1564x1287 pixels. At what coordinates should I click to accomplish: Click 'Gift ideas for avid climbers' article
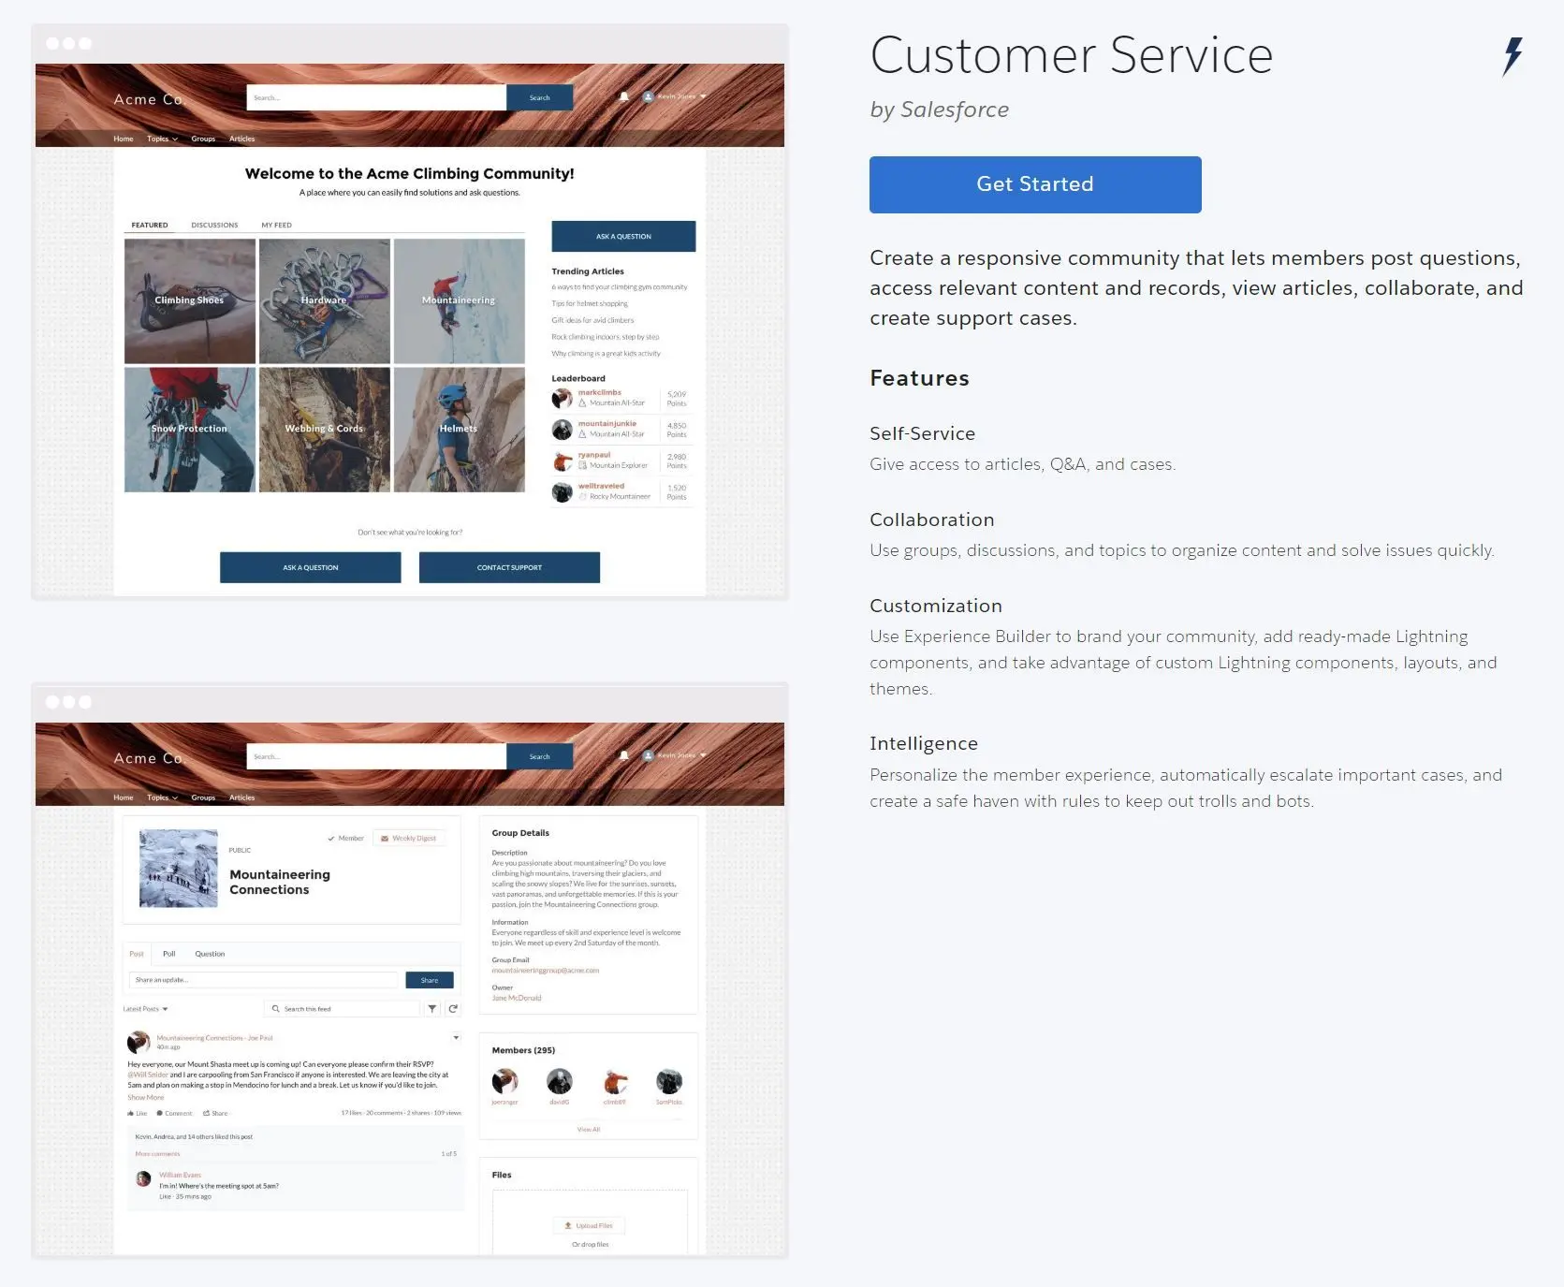592,320
